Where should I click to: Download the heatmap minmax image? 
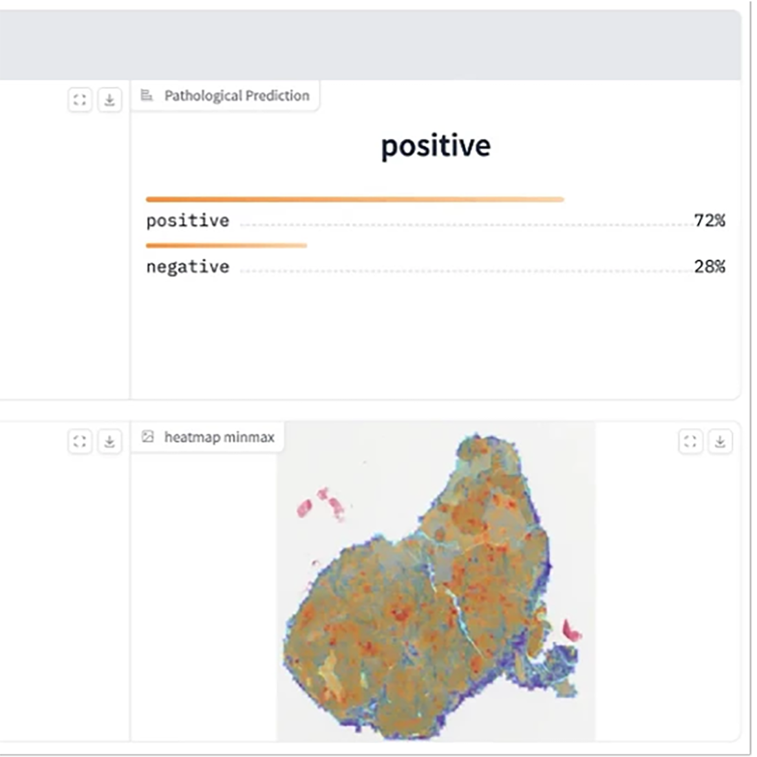(720, 441)
